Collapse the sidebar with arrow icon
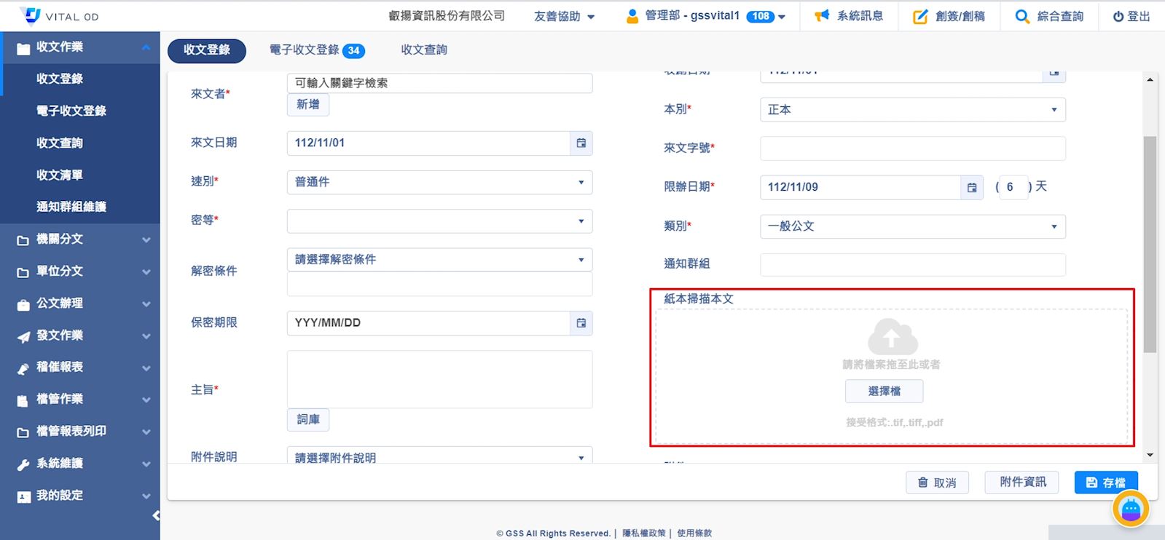1165x540 pixels. [156, 516]
